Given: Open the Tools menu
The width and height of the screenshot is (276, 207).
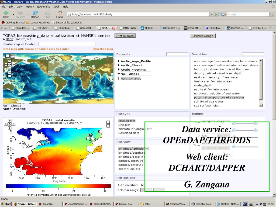Looking at the screenshot, I should point(57,6).
